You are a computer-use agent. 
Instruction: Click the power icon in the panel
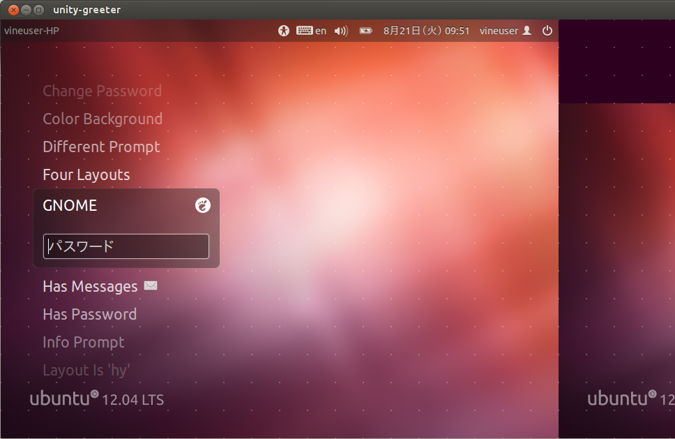tap(547, 31)
